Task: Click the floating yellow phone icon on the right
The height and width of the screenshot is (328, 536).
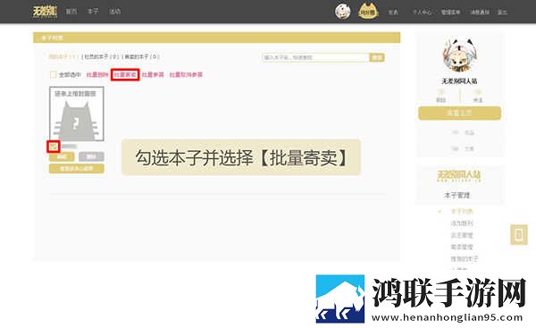Action: tap(519, 234)
